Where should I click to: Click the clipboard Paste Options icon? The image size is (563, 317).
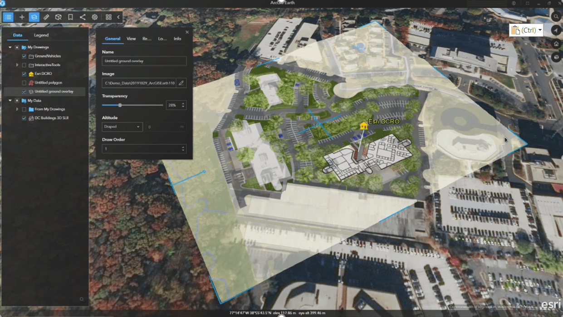515,30
